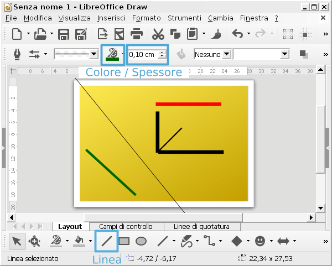
Task: Activate the selection arrow tool
Action: 17,241
